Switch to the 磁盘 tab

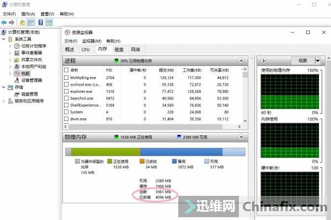[119, 50]
